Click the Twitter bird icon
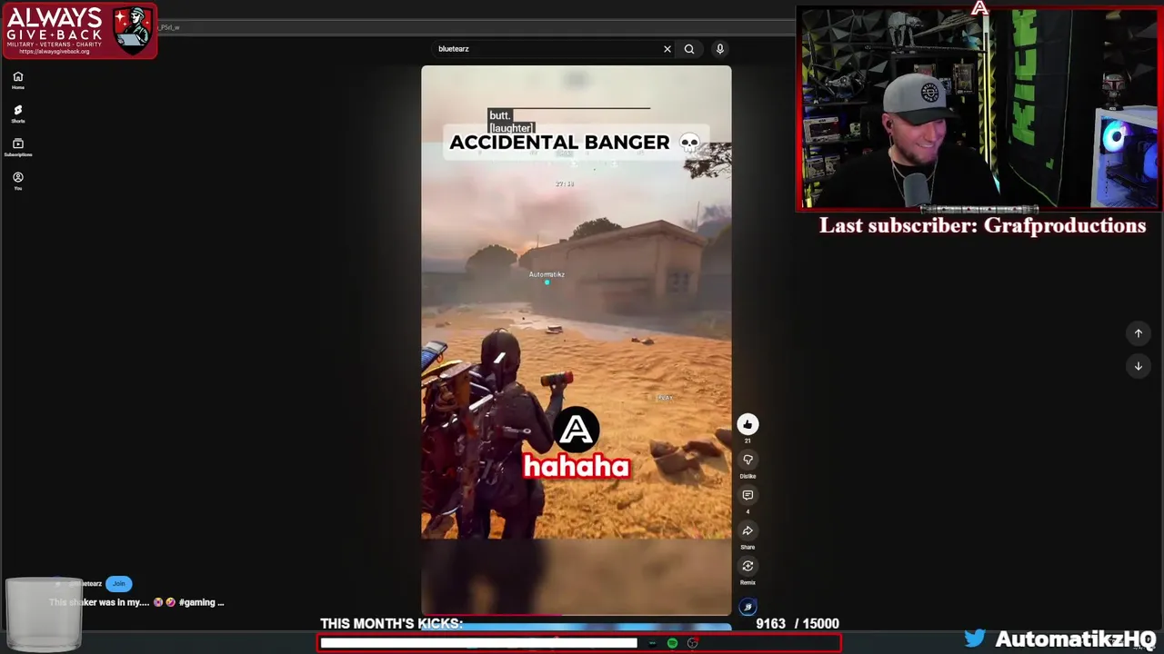The image size is (1164, 654). [975, 638]
